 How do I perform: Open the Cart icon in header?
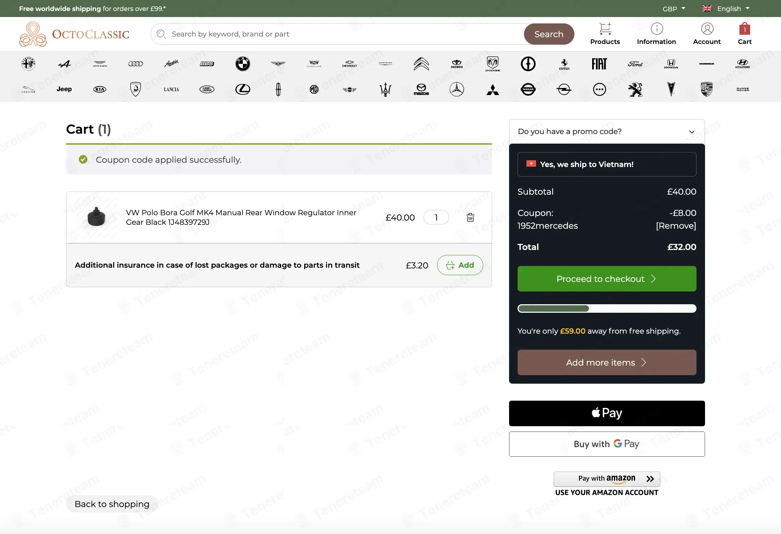pos(744,34)
